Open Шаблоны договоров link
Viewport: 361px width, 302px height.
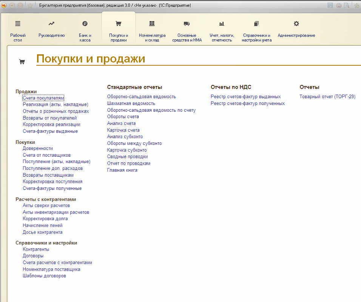pos(44,276)
